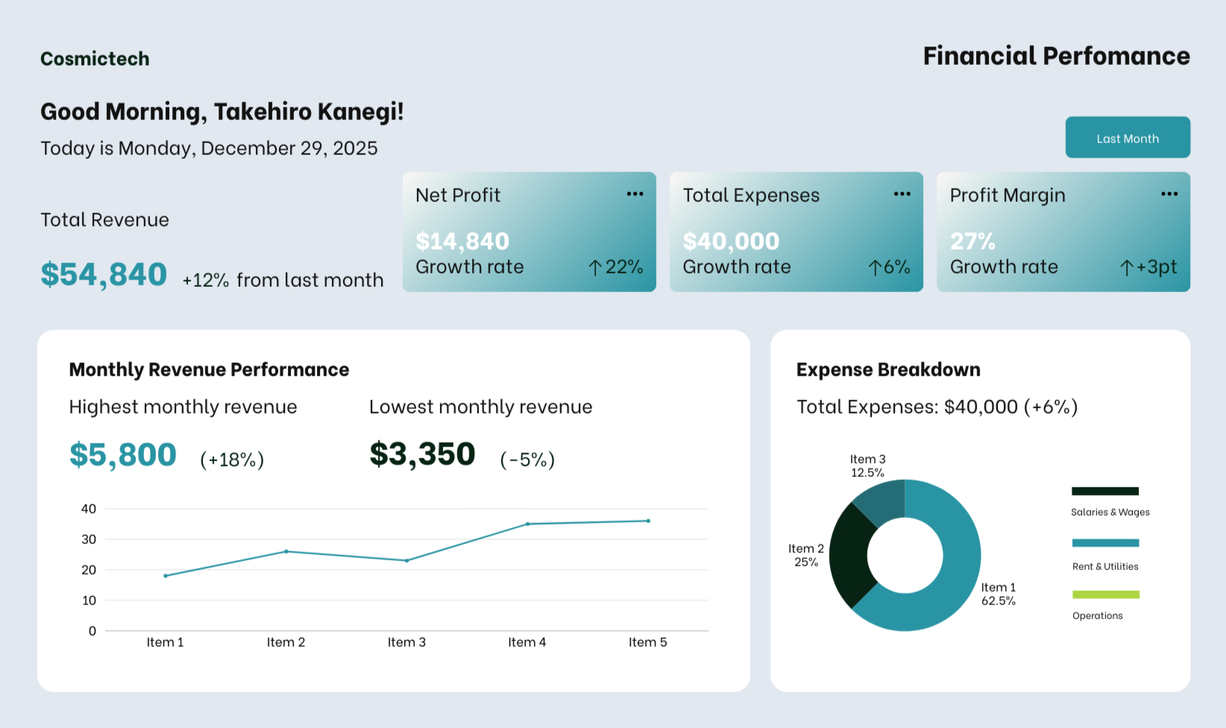Click the Last Month period button
Image resolution: width=1226 pixels, height=728 pixels.
[1127, 138]
